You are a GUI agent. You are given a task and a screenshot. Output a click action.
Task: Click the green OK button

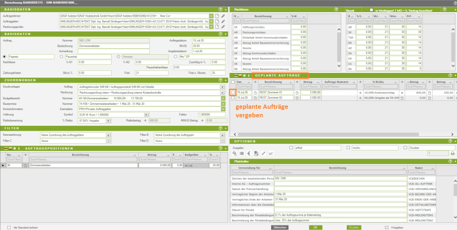315,227
